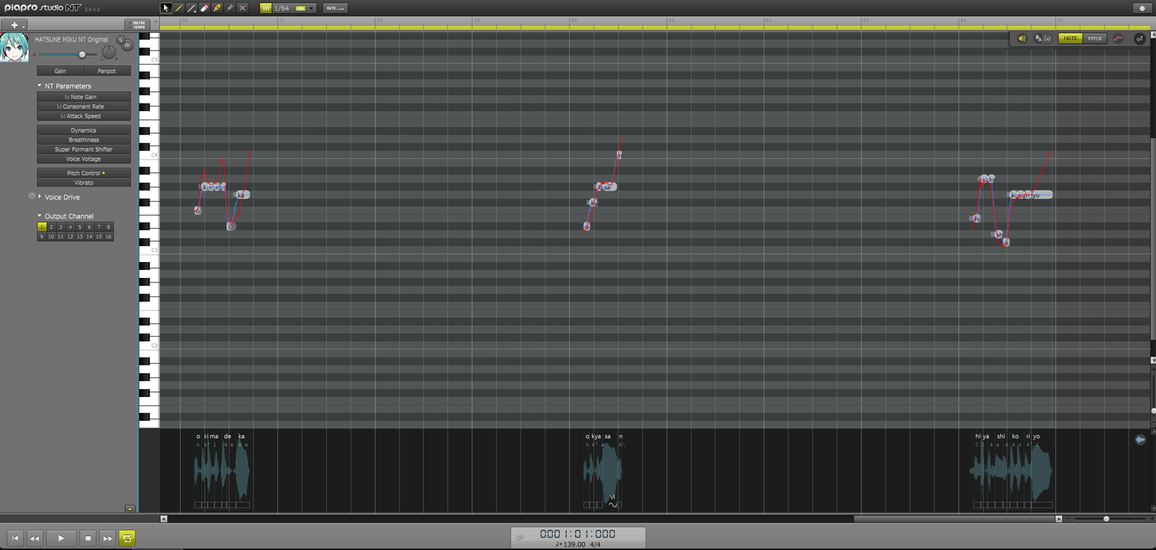Toggle solo on Hatsune Miku track

tap(120, 40)
